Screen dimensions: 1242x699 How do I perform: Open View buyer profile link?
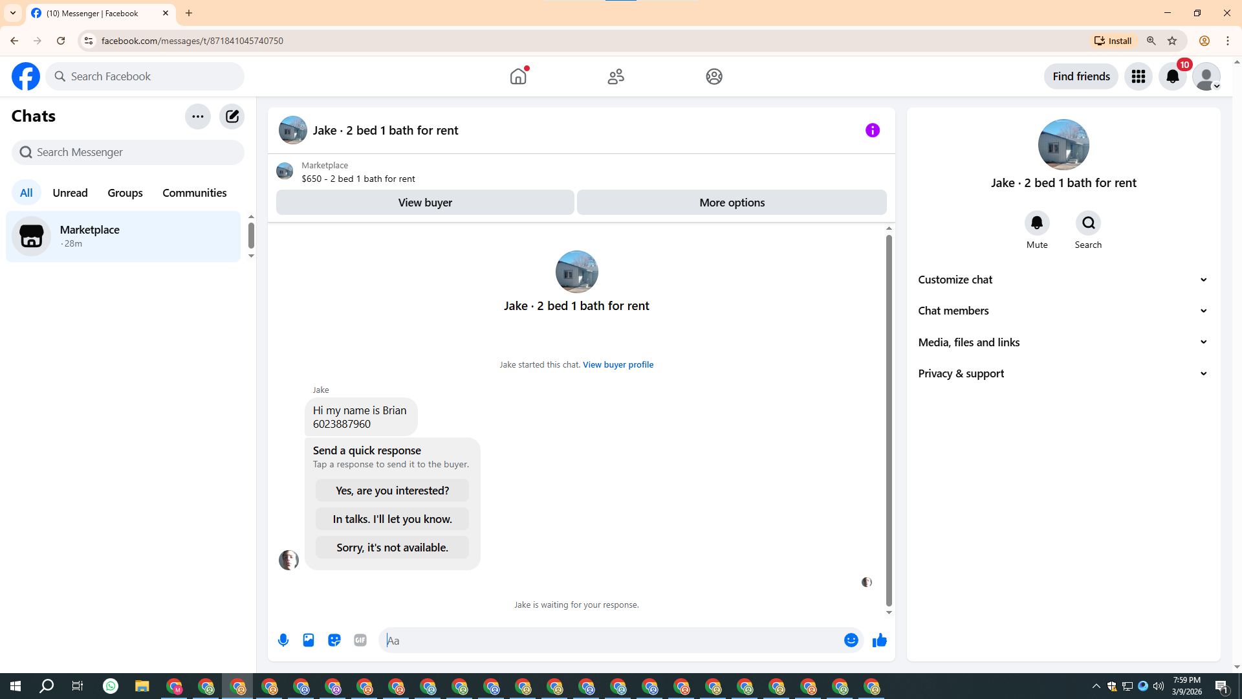click(618, 365)
